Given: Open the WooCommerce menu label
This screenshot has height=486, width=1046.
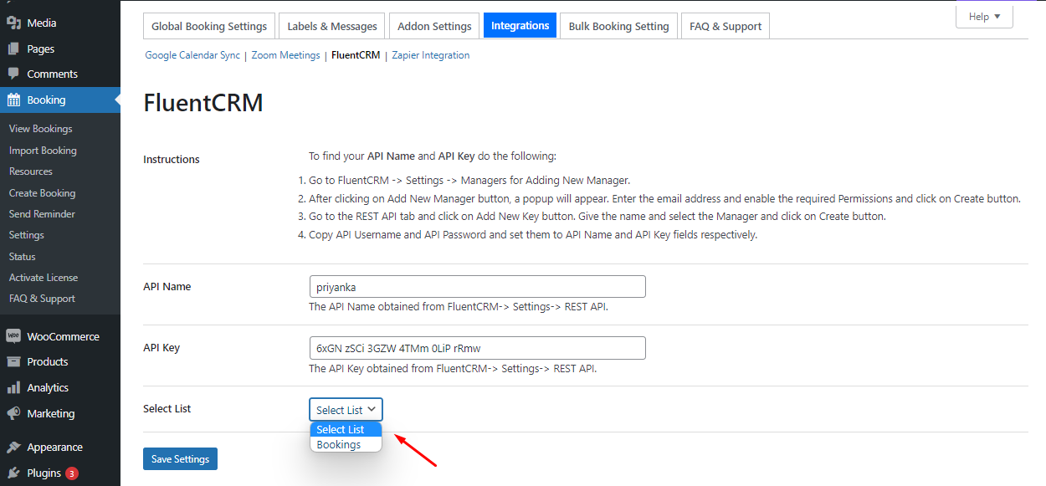Looking at the screenshot, I should click(x=63, y=337).
